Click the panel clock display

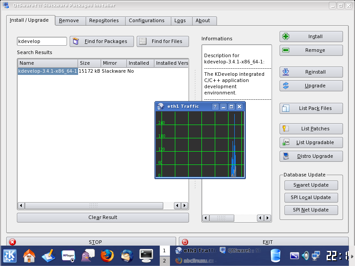[x=337, y=256]
